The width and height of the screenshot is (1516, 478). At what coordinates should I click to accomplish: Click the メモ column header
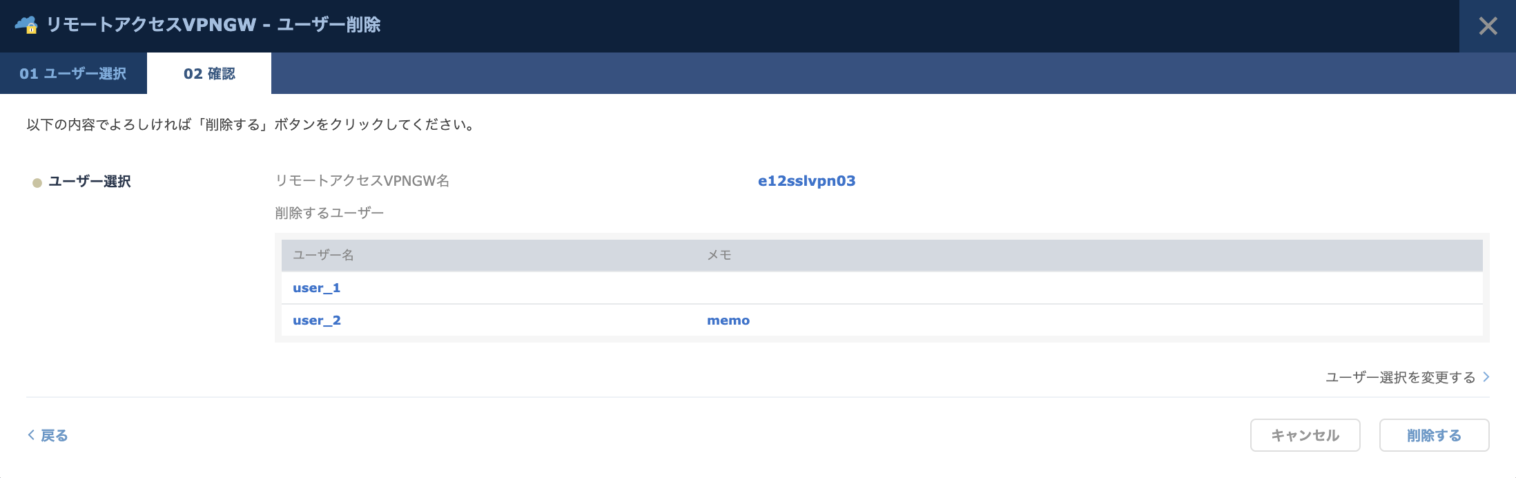(719, 255)
